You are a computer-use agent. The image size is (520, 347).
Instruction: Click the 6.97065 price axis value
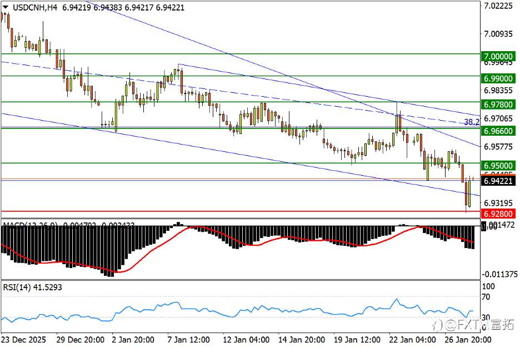pyautogui.click(x=498, y=118)
